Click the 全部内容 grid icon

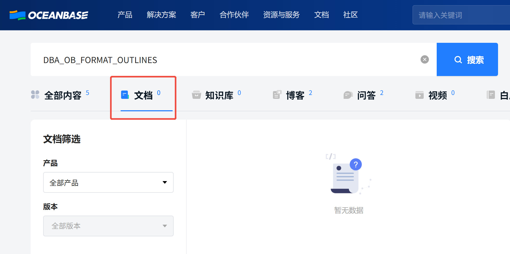[x=35, y=95]
